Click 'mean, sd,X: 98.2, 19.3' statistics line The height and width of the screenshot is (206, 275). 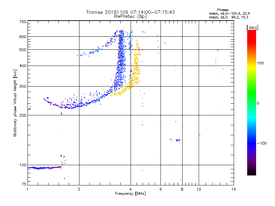pos(229,17)
